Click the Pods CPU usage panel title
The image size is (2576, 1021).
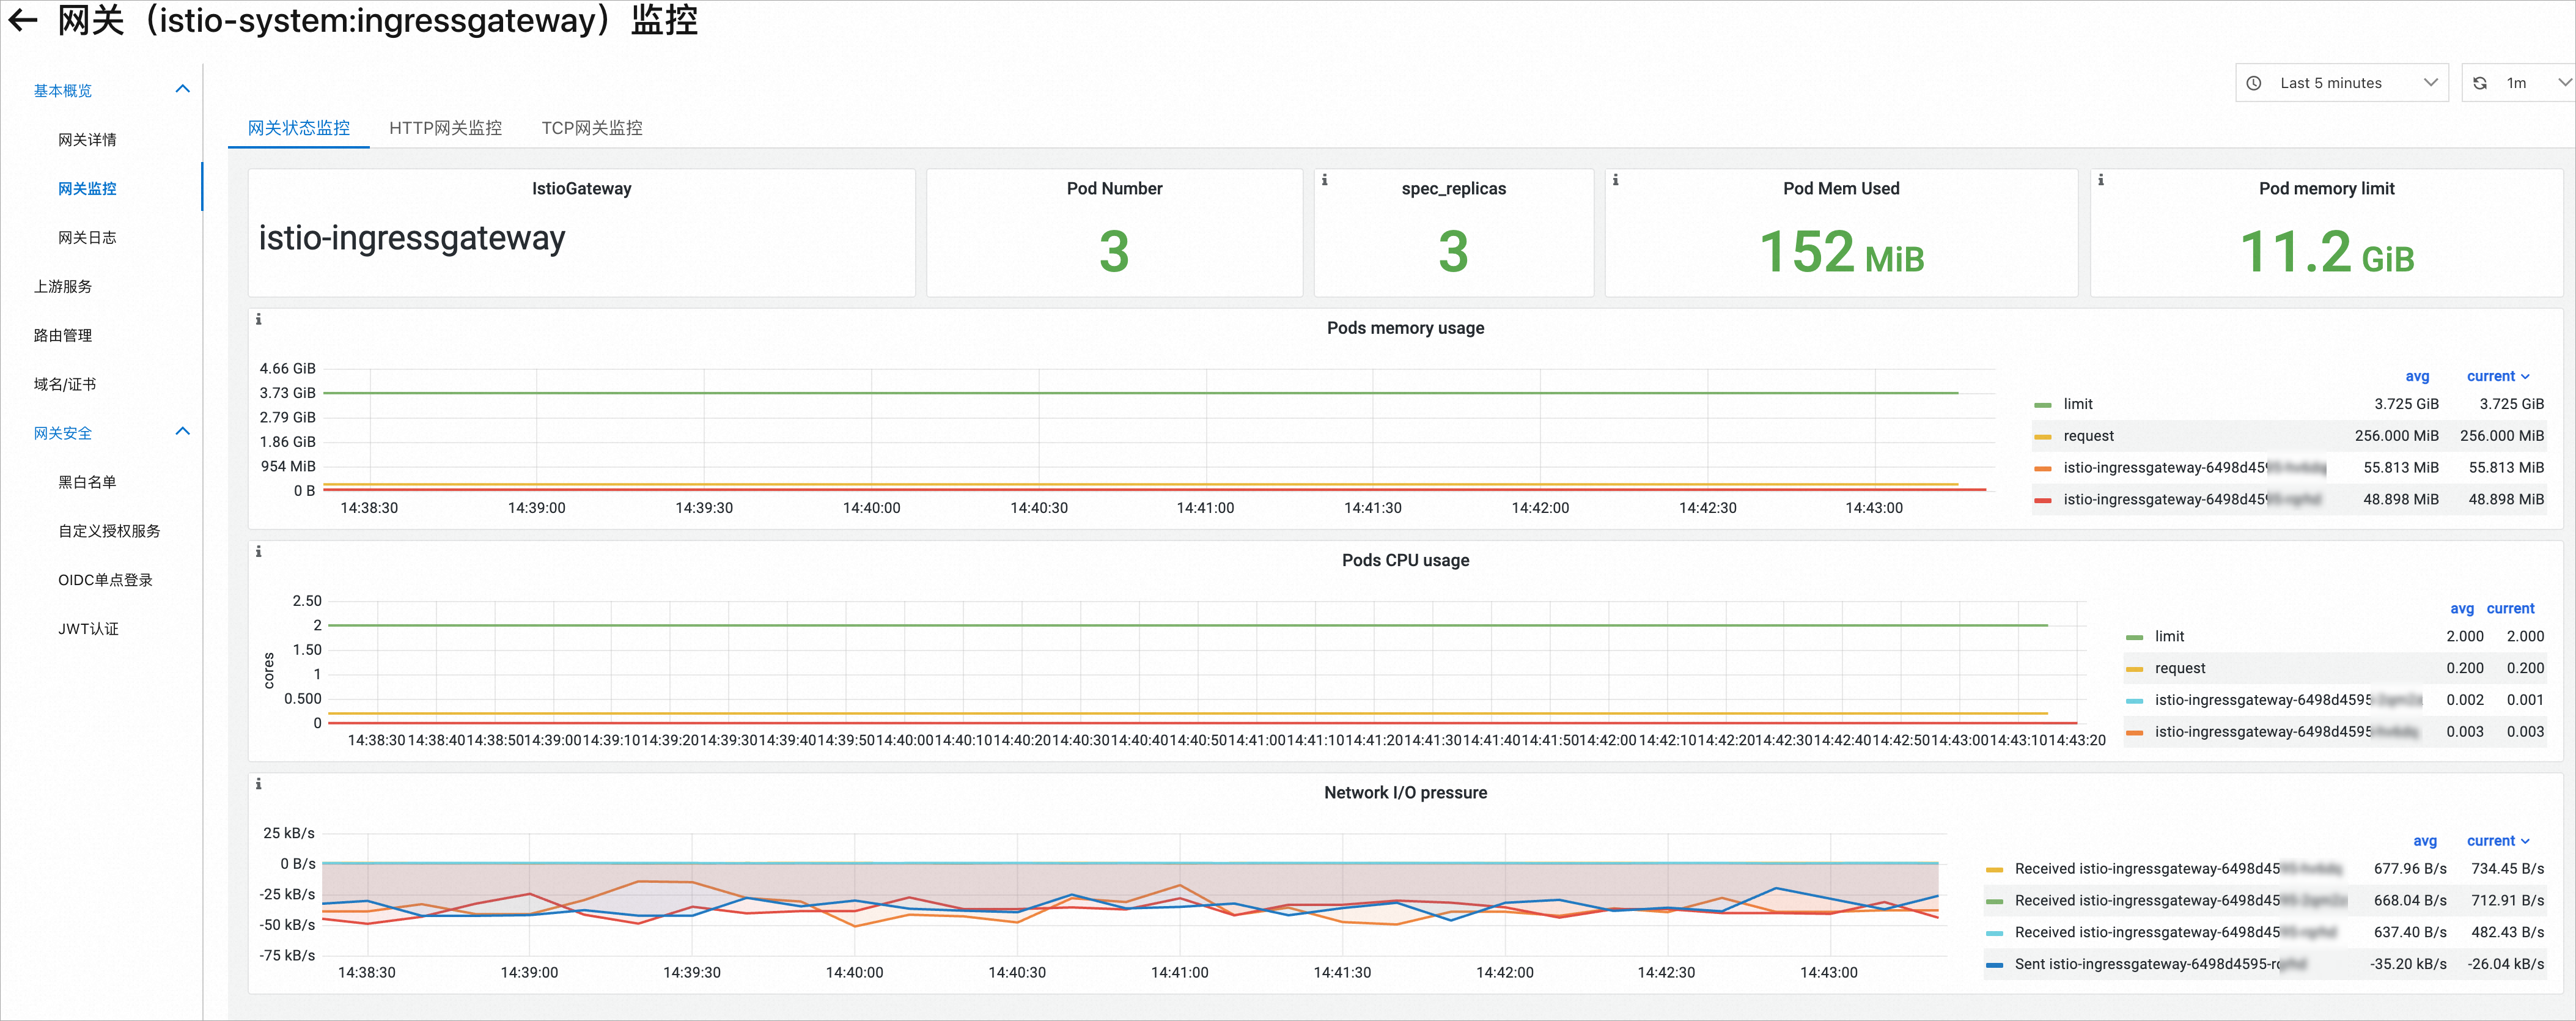click(1405, 560)
